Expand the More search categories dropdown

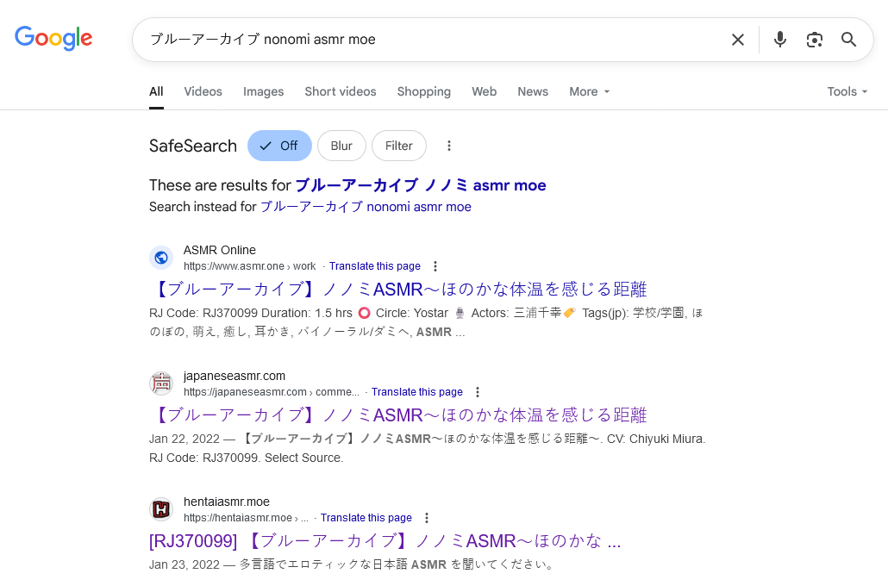point(589,91)
